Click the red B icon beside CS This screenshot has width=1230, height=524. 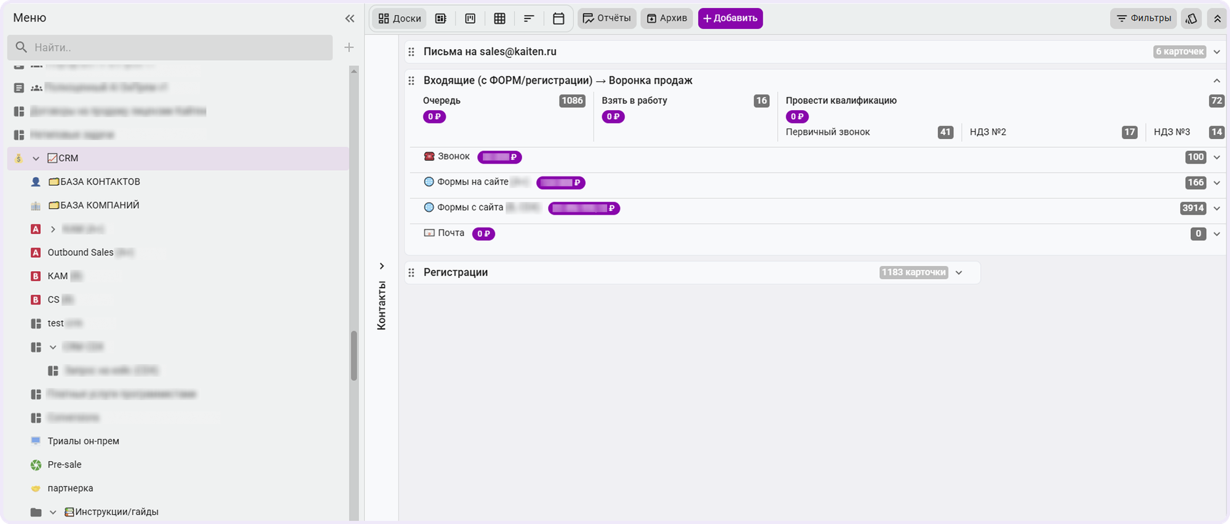(x=36, y=300)
